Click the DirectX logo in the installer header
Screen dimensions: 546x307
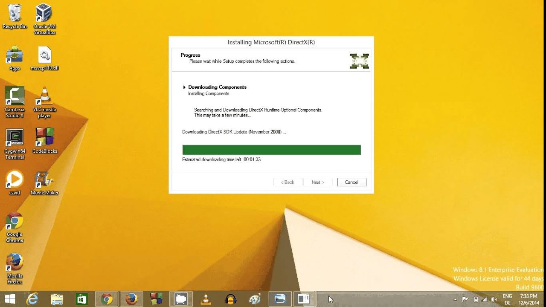click(359, 61)
